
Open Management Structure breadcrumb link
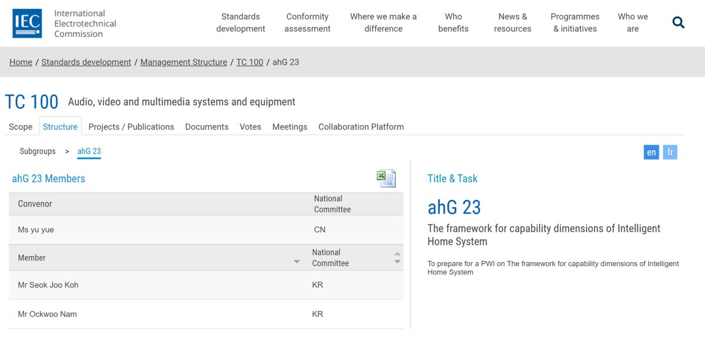click(x=183, y=62)
